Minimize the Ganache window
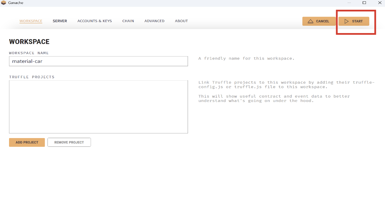 coord(349,3)
